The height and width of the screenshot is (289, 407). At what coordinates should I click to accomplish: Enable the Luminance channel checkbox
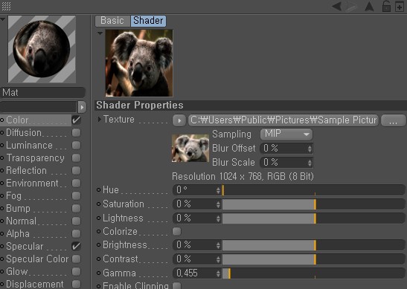pos(77,146)
